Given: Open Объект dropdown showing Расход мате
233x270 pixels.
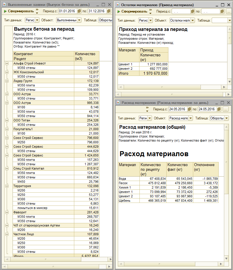Looking at the screenshot, I should click(191, 118).
